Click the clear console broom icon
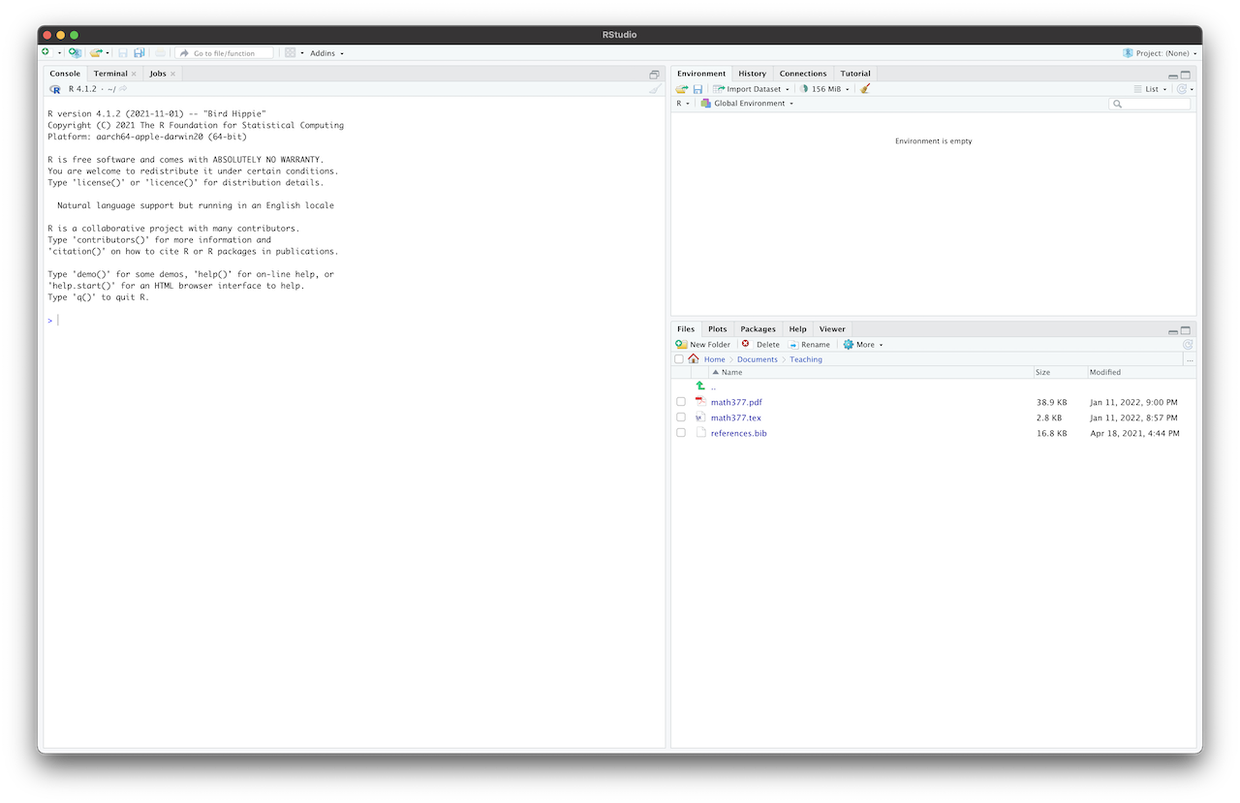The image size is (1240, 803). [x=656, y=89]
